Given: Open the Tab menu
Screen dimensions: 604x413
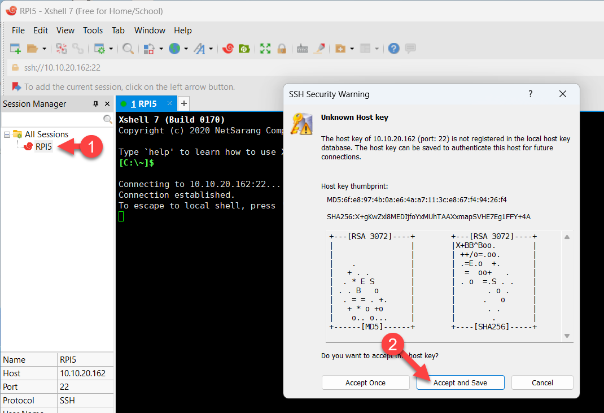Looking at the screenshot, I should click(118, 31).
